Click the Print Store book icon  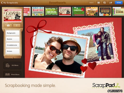[7, 74]
